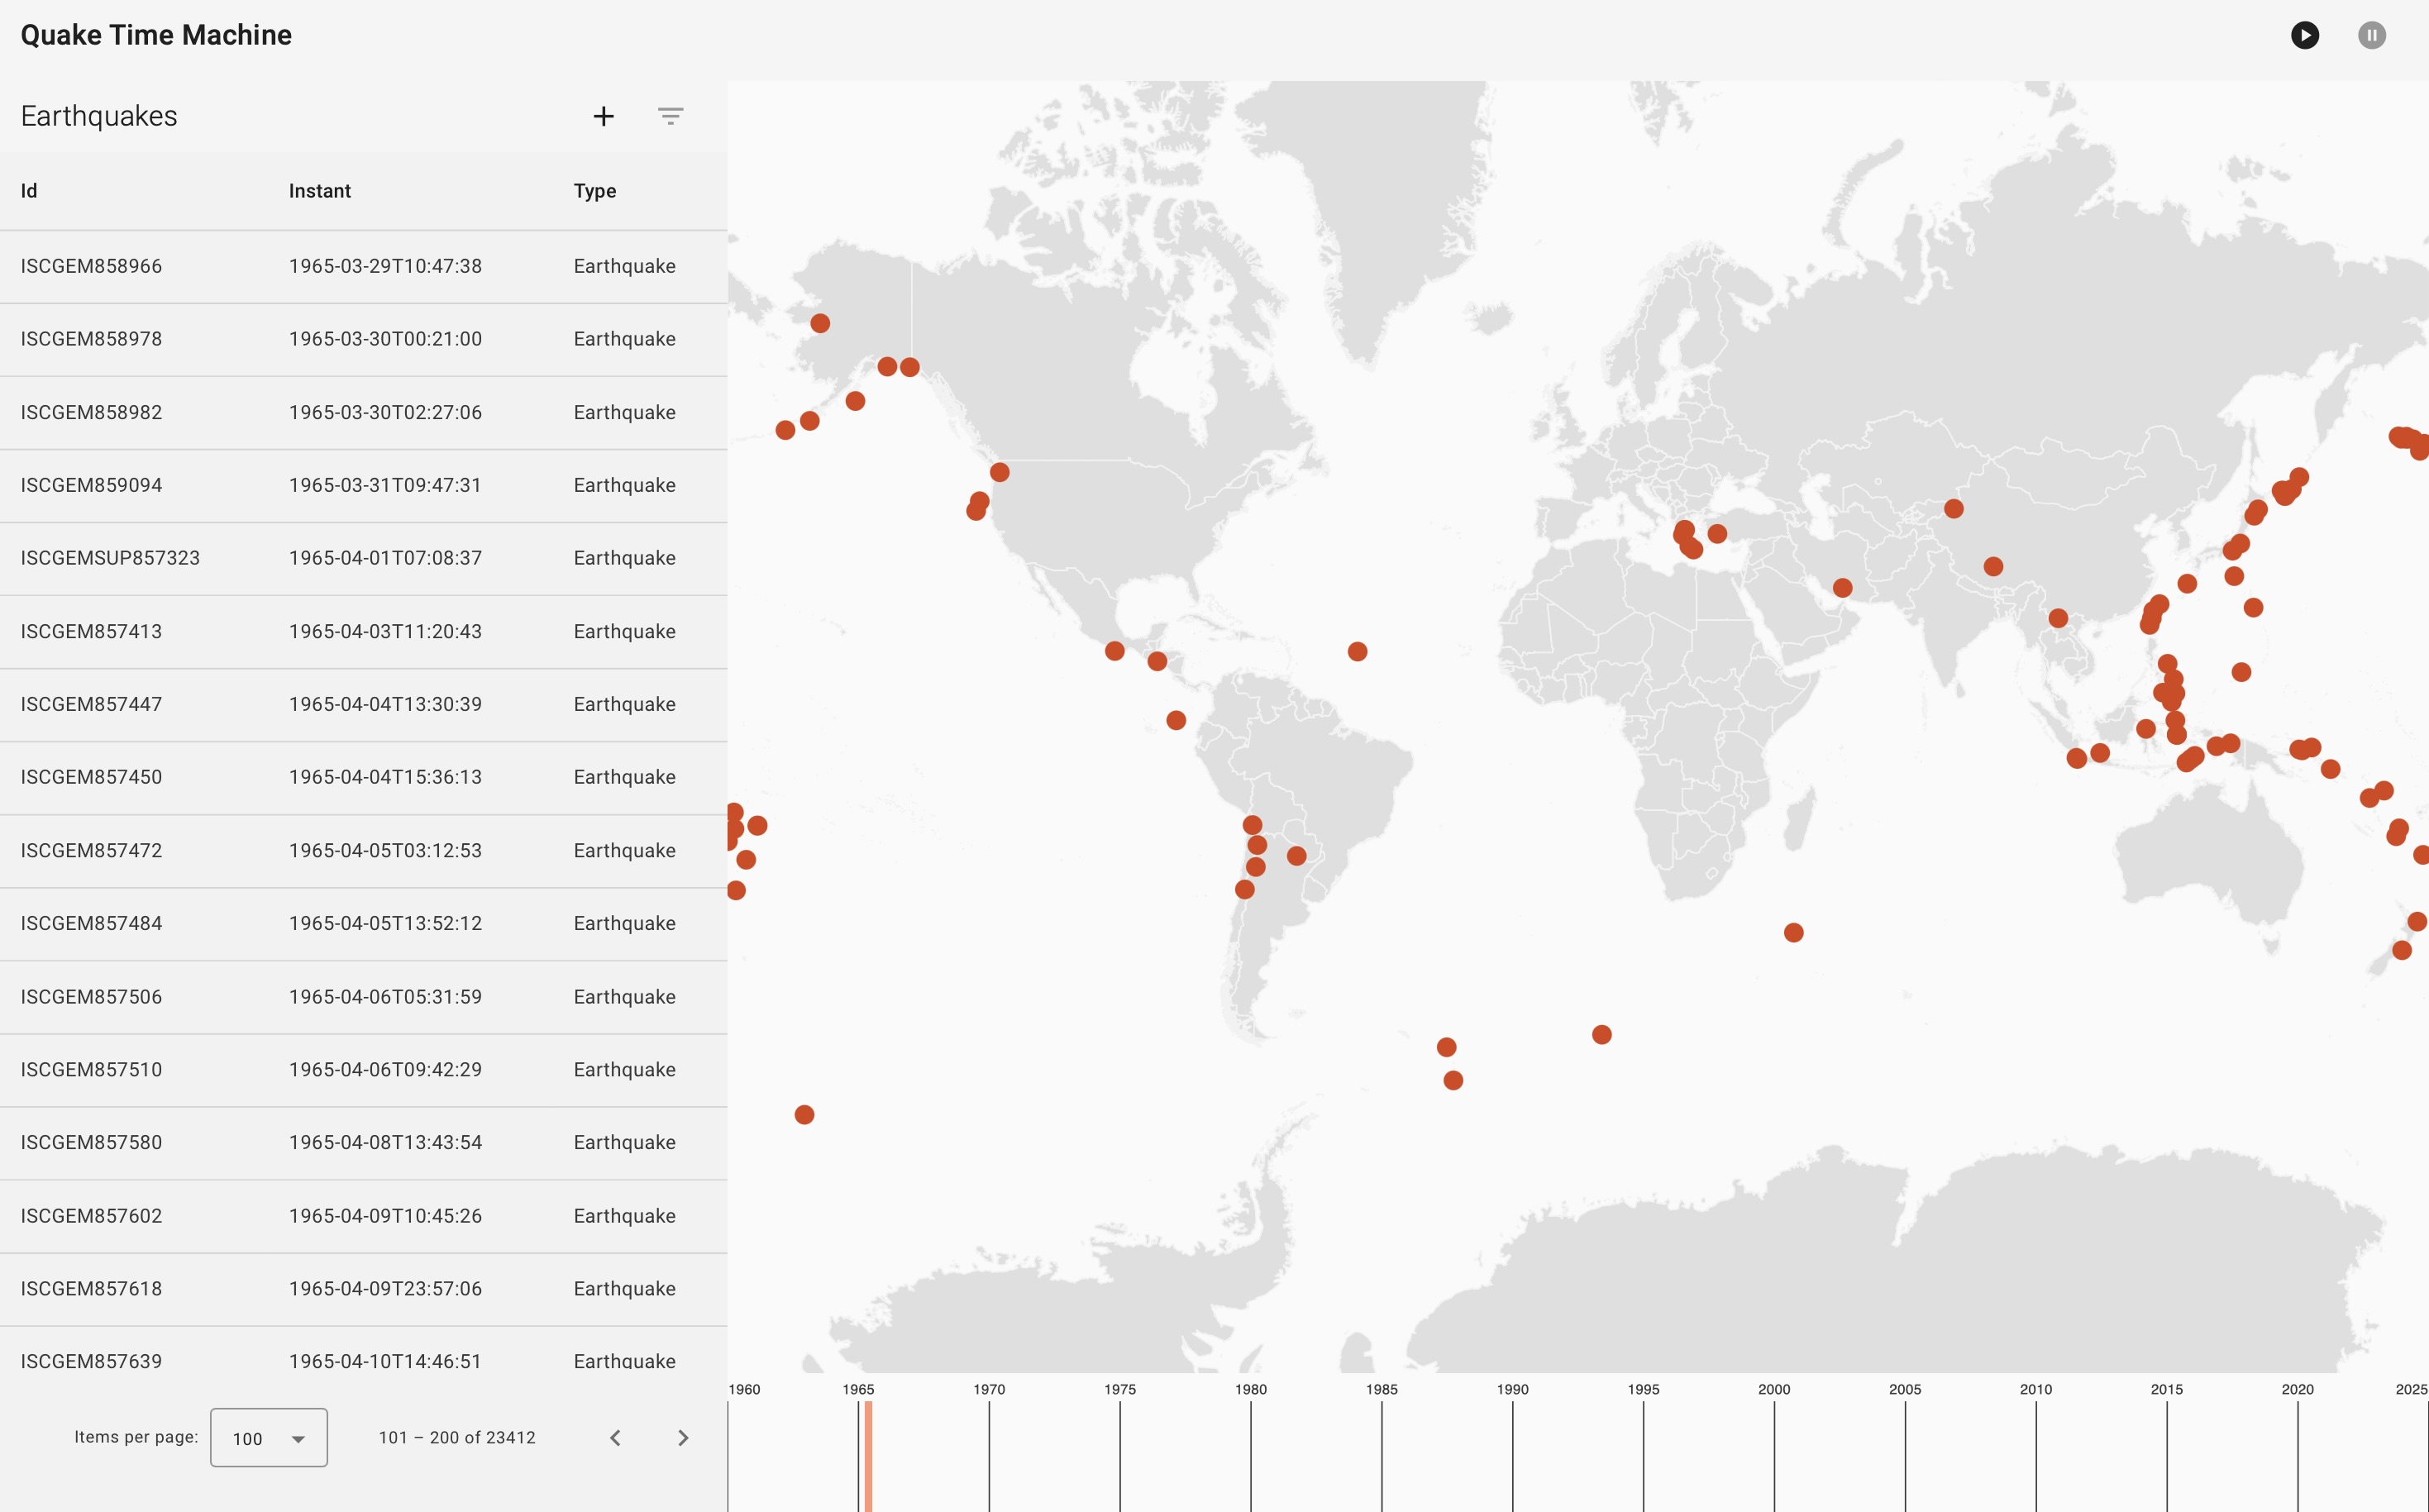Click the Quake Time Machine title
The width and height of the screenshot is (2429, 1512).
(x=156, y=35)
